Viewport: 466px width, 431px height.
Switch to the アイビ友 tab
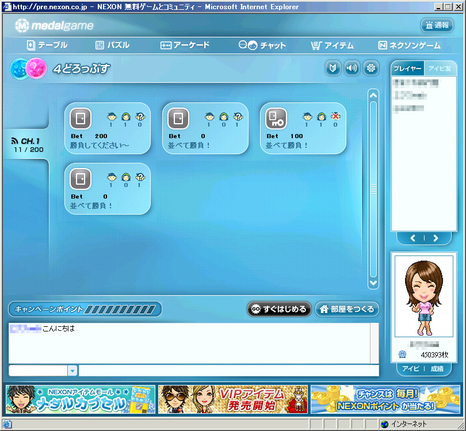(x=440, y=68)
